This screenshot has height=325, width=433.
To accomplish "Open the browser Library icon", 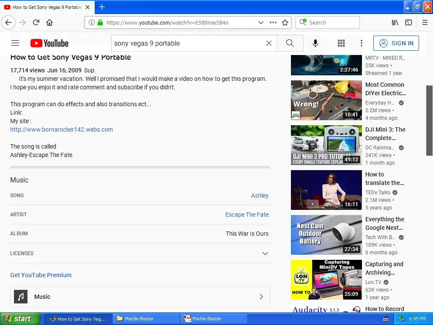I will tap(395, 22).
